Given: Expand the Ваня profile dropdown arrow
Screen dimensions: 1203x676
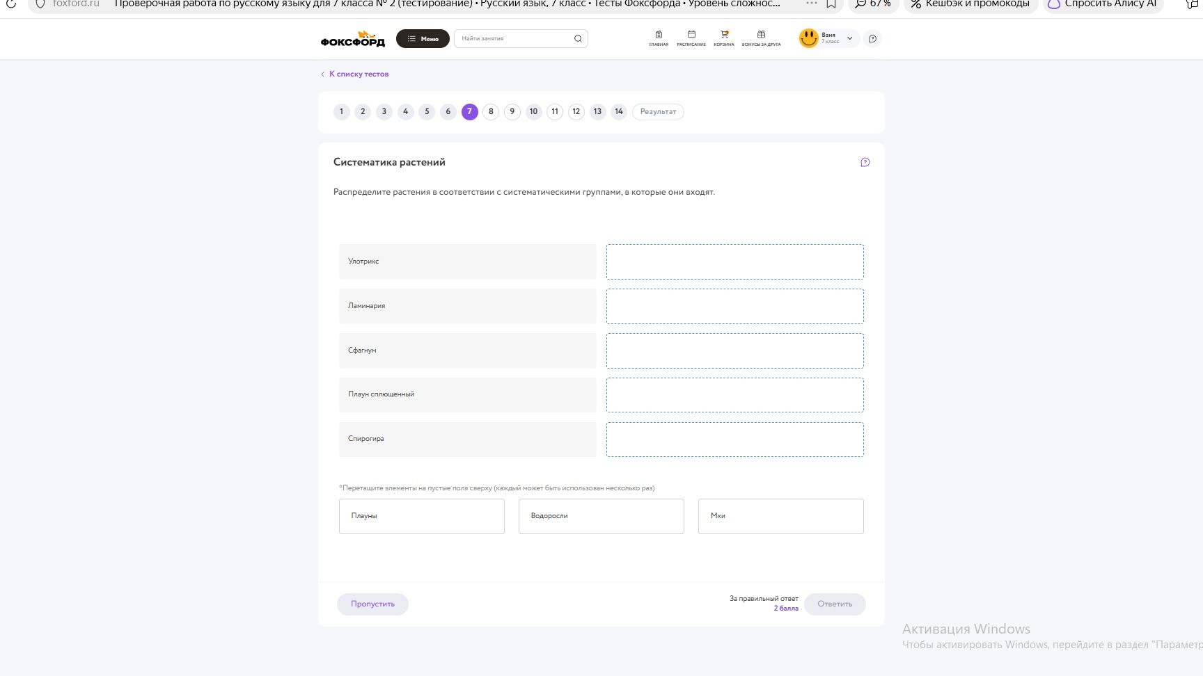Looking at the screenshot, I should click(x=849, y=38).
